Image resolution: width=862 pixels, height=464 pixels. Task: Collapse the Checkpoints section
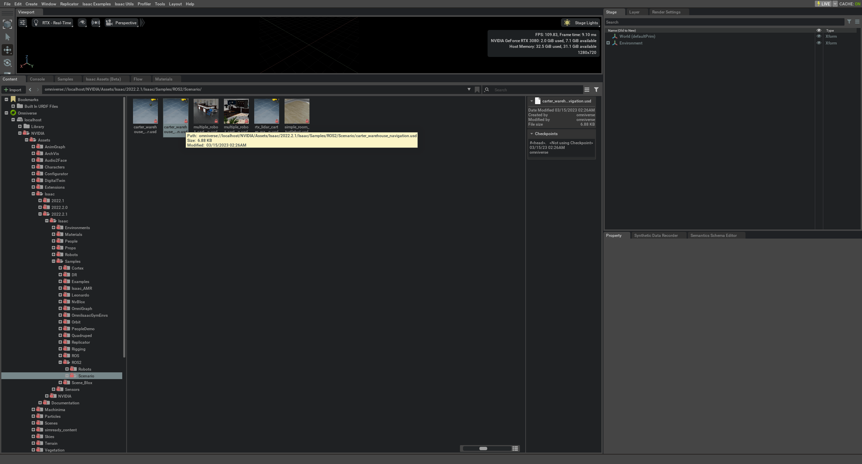click(532, 134)
